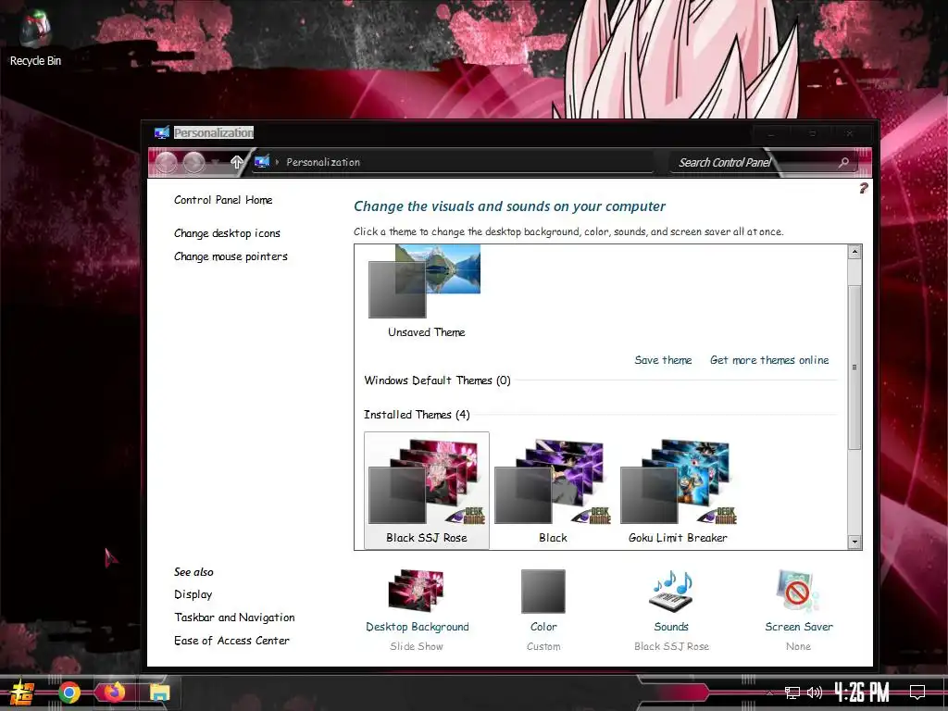Click the Personalization breadcrumb in address bar
948x711 pixels.
[x=323, y=162]
